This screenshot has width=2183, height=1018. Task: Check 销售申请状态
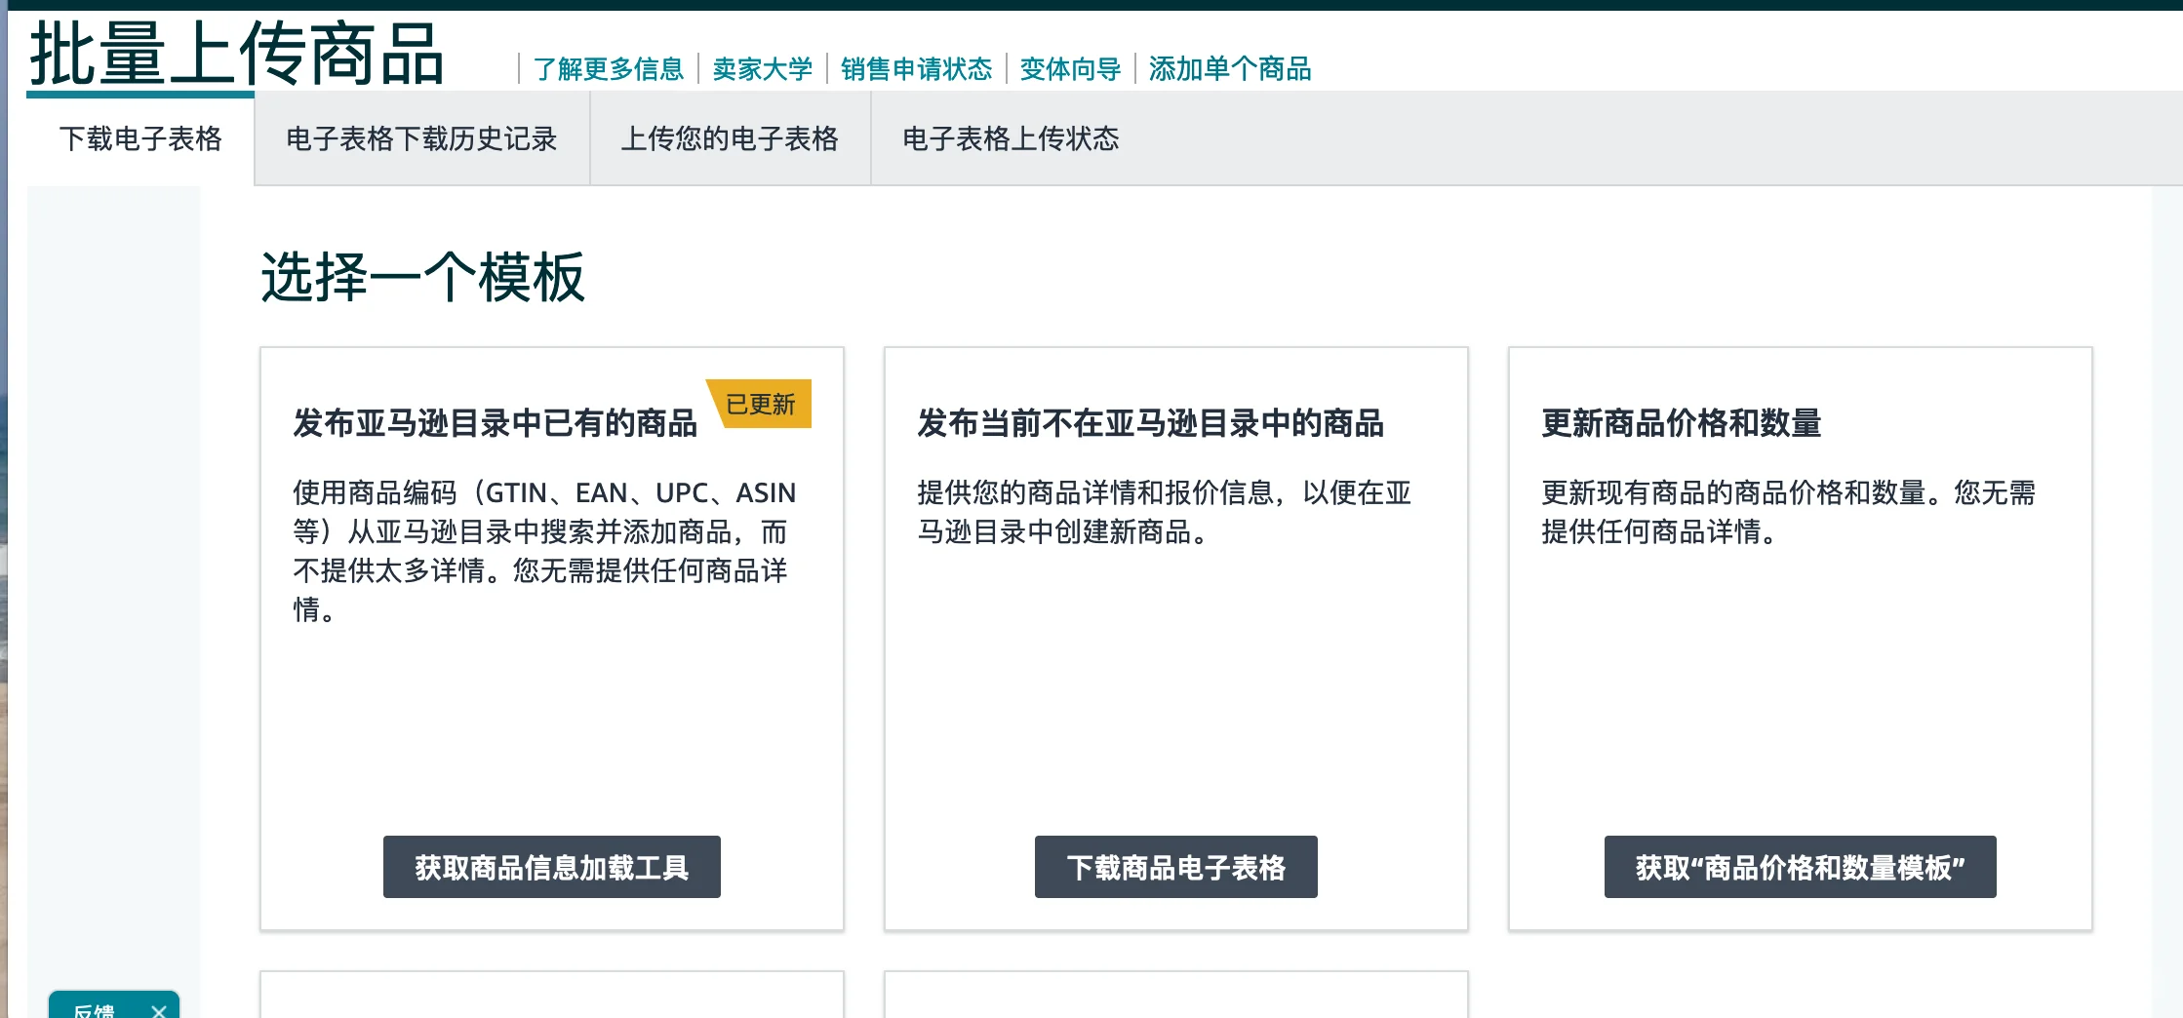point(918,69)
